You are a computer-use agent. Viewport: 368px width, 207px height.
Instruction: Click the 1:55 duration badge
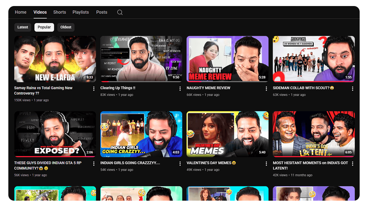click(348, 77)
